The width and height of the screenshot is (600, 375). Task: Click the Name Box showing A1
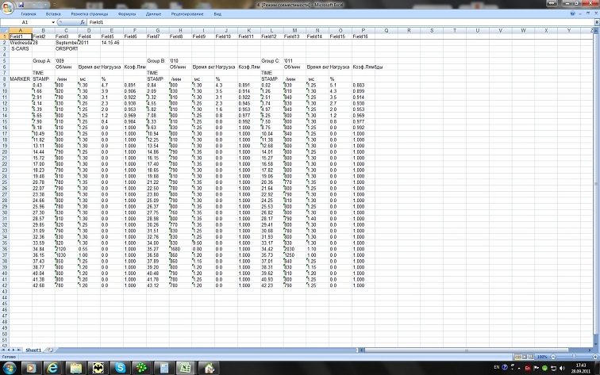pyautogui.click(x=25, y=22)
